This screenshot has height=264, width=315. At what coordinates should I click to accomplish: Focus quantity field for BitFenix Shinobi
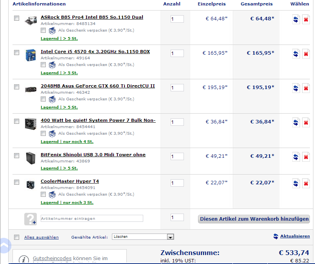click(x=177, y=157)
